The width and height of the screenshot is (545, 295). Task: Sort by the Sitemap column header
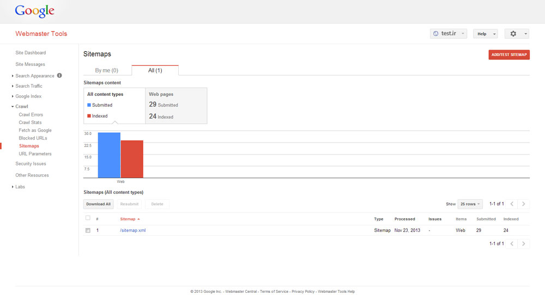coord(128,219)
